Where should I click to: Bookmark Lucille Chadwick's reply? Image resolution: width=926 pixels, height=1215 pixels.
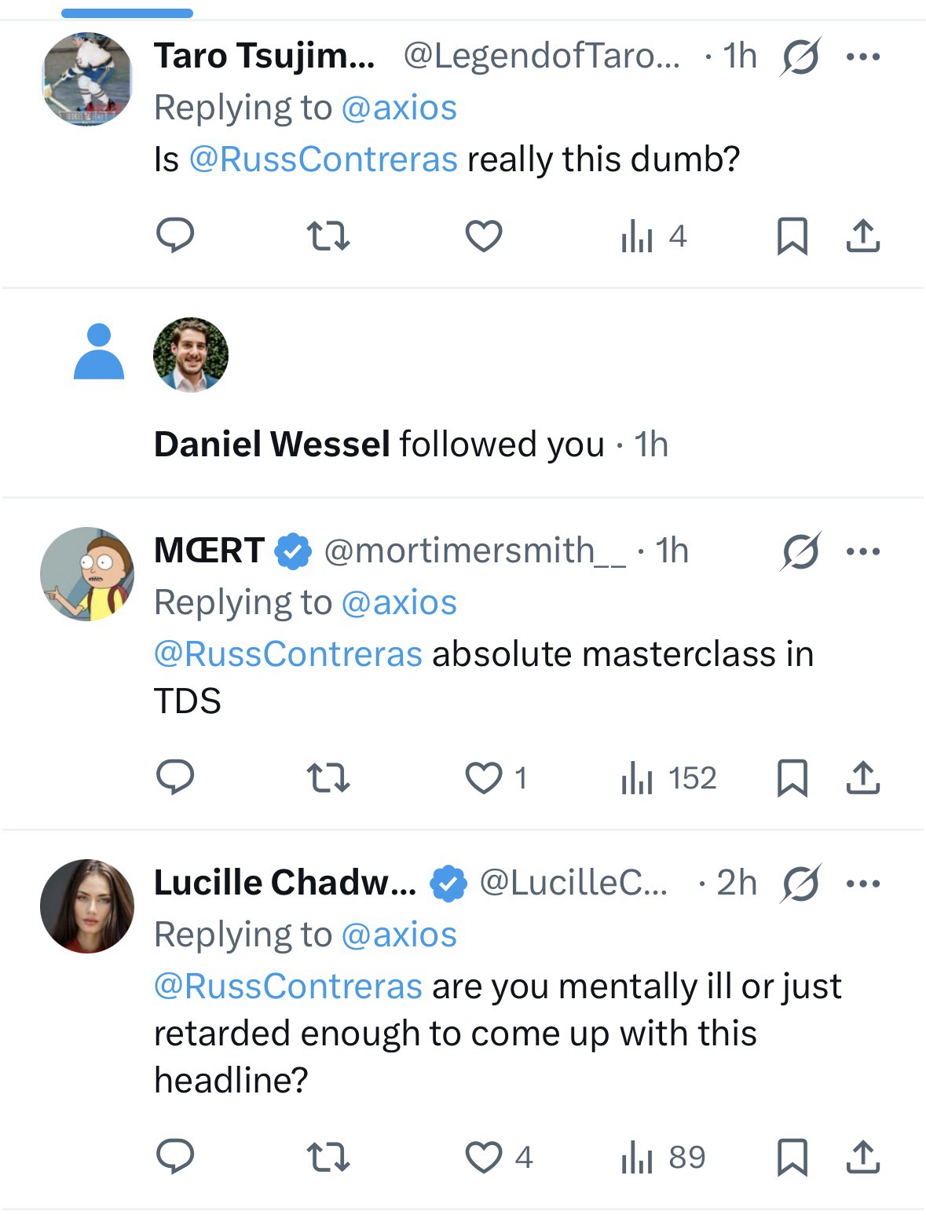click(x=792, y=1157)
